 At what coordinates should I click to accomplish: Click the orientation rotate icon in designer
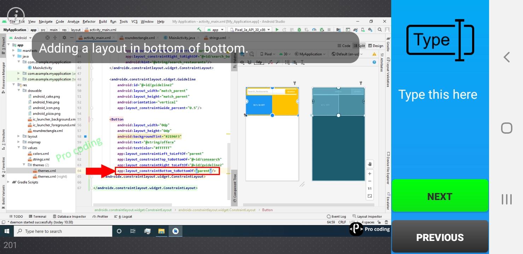(x=252, y=54)
